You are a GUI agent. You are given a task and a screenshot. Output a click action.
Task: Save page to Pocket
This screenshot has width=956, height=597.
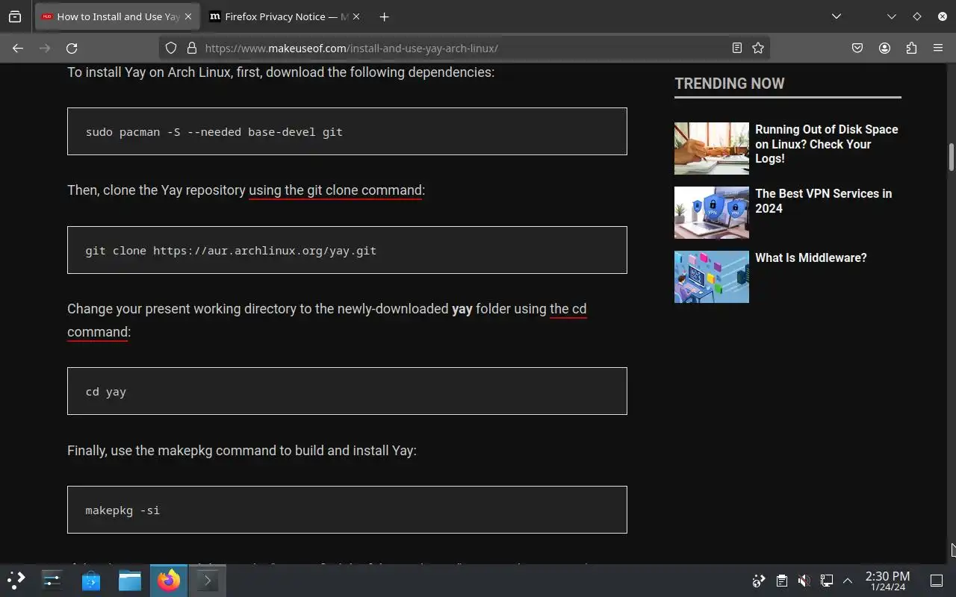[857, 48]
